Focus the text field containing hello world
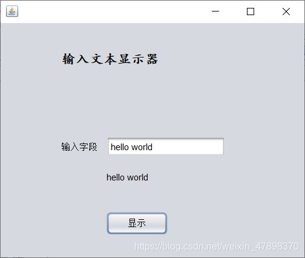 [x=166, y=147]
